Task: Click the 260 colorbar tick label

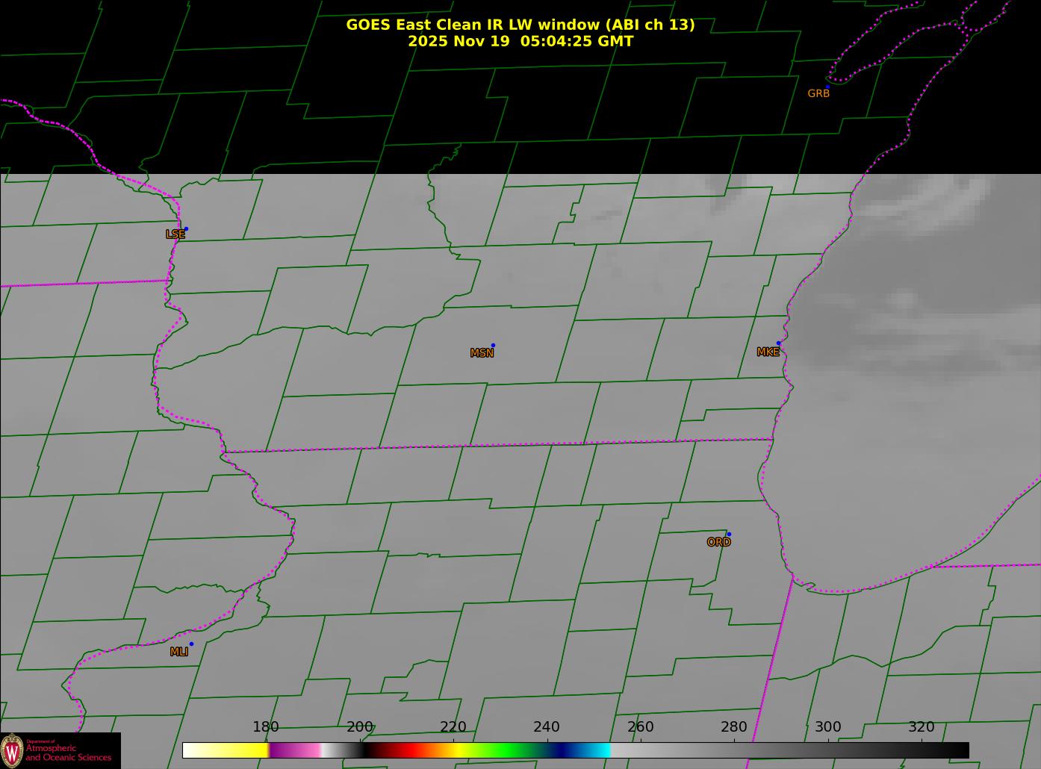Action: click(640, 727)
